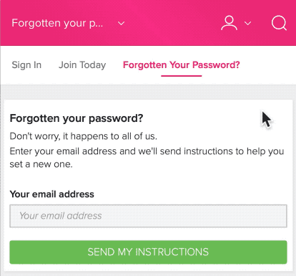296x276 pixels.
Task: Select the Forgotten Your Password? tab
Action: click(x=182, y=65)
